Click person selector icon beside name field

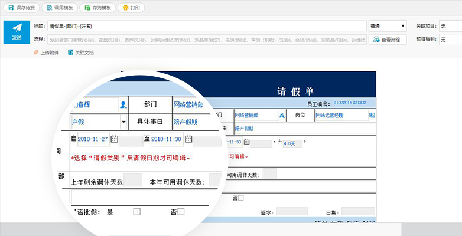click(x=123, y=104)
